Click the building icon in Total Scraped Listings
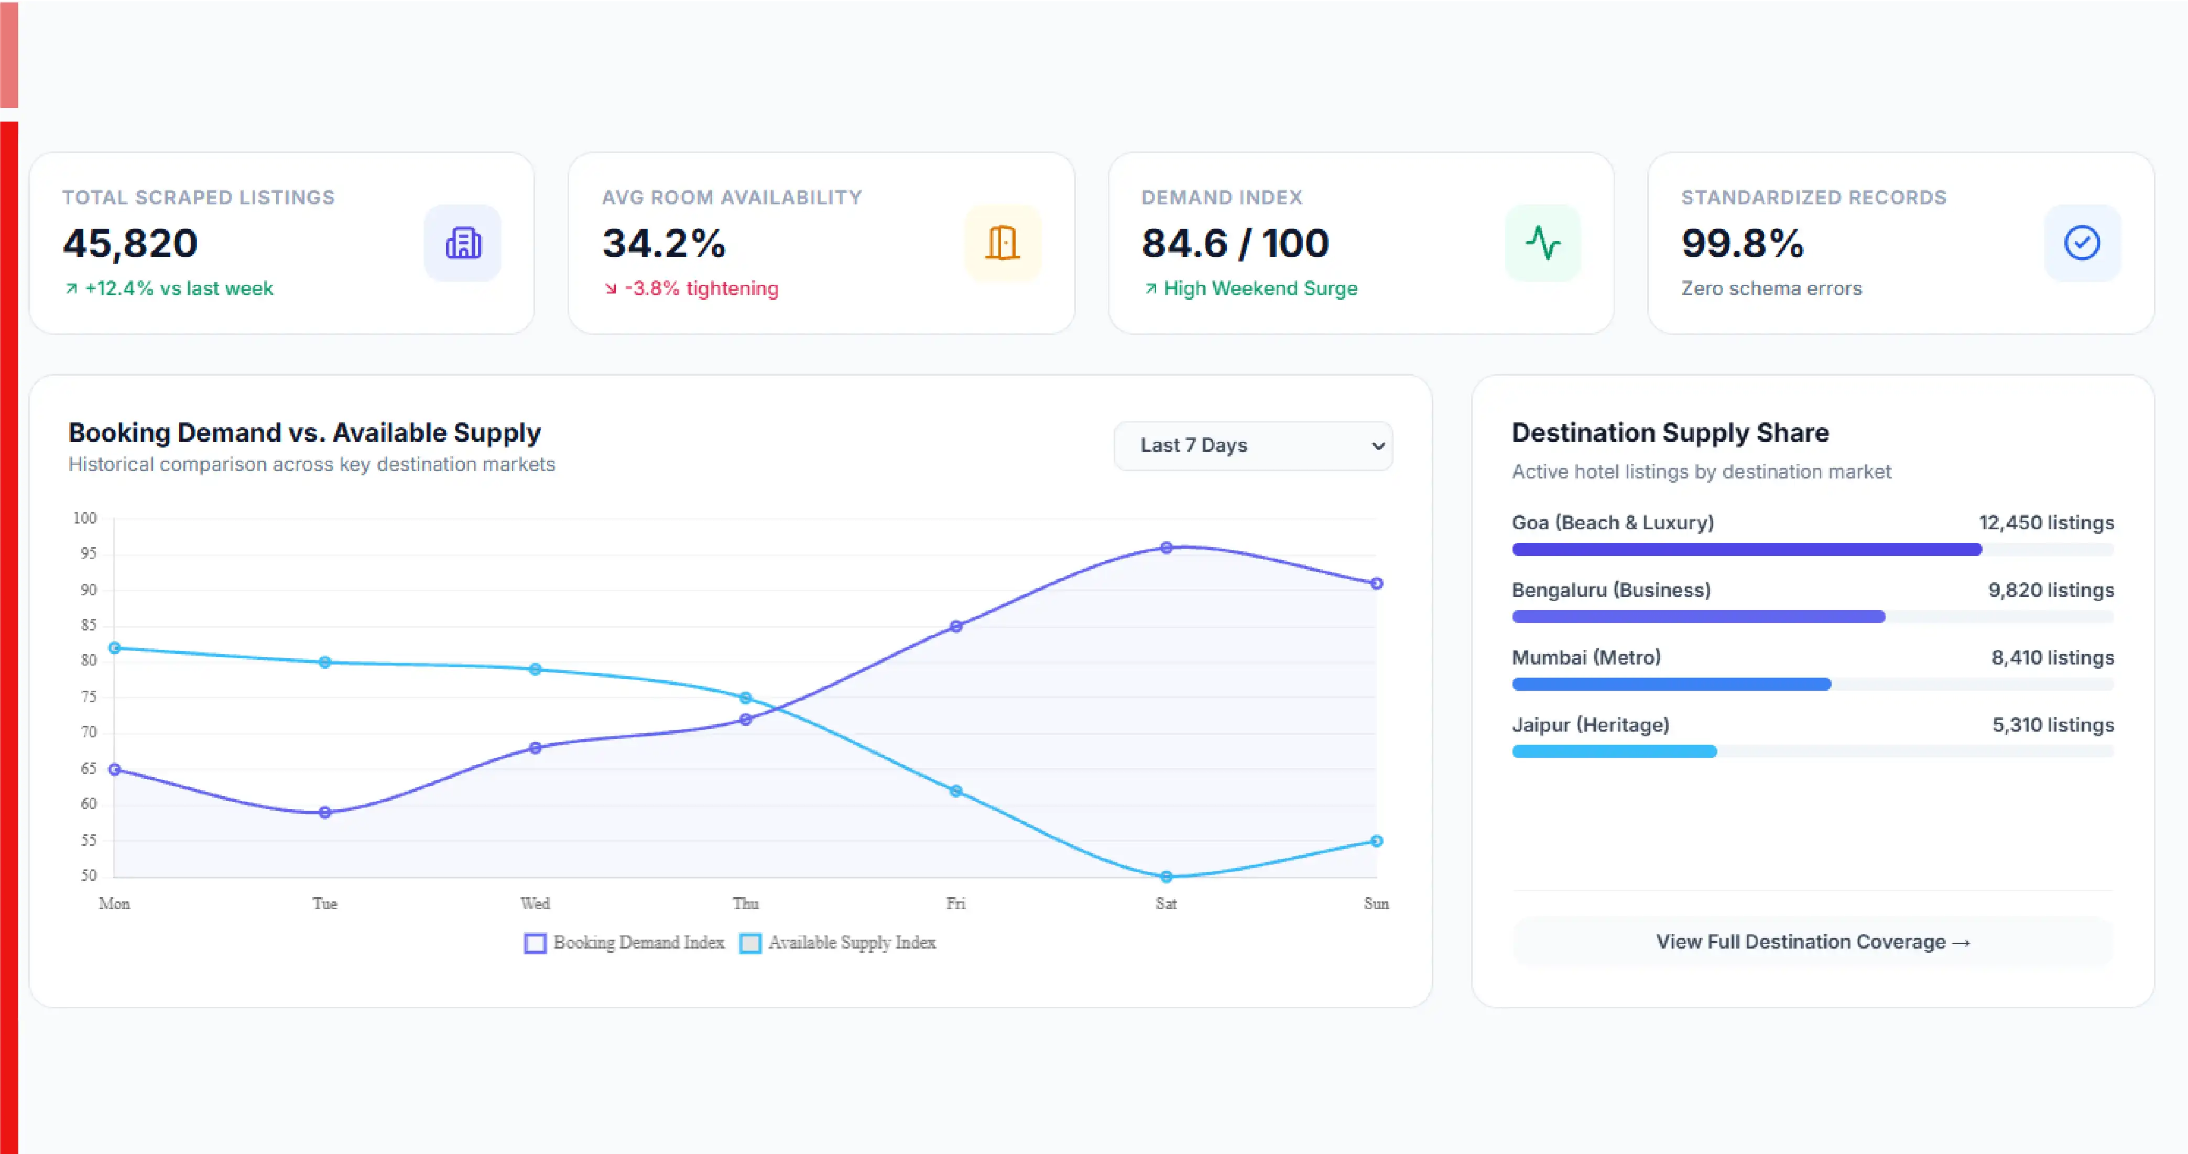 point(463,243)
